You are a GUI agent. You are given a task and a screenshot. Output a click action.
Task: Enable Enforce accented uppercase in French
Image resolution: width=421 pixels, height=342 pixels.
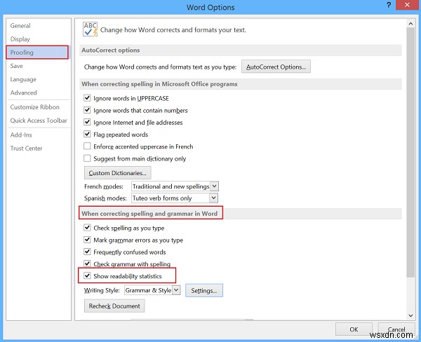(87, 146)
